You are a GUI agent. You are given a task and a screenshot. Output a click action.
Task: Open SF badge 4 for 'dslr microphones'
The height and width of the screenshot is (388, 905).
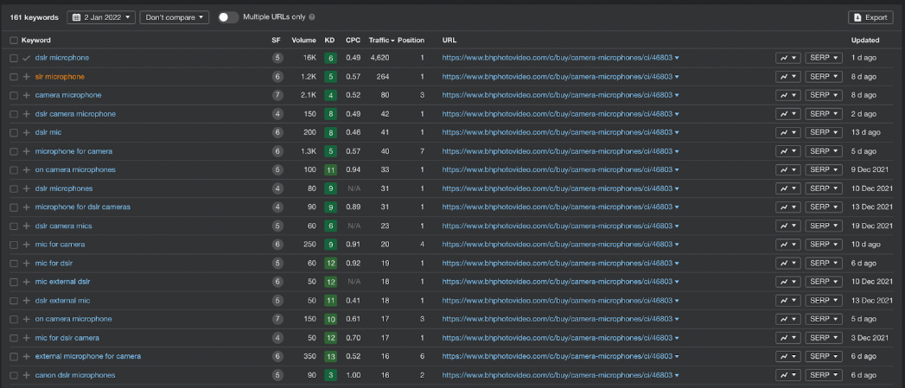pyautogui.click(x=277, y=188)
